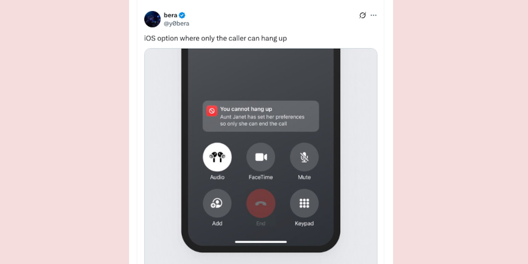Click the tweet text about iOS option
This screenshot has width=528, height=264.
[215, 38]
